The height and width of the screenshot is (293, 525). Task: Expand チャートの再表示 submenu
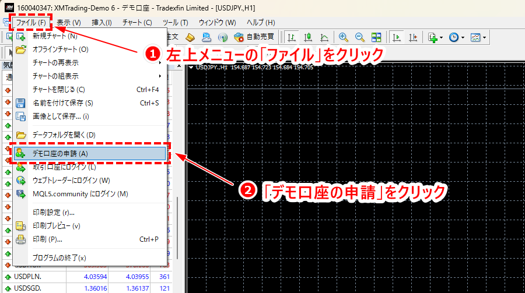tap(90, 63)
